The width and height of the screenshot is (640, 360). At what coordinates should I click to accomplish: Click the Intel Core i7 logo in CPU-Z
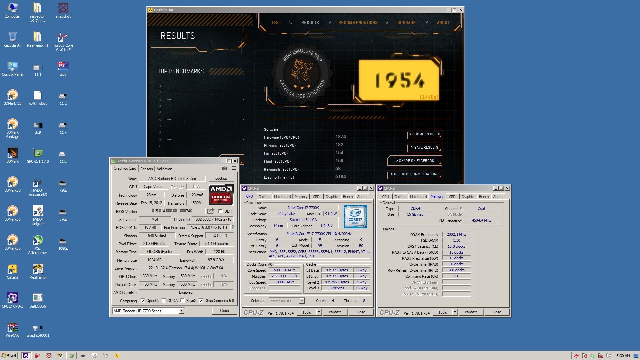point(355,217)
